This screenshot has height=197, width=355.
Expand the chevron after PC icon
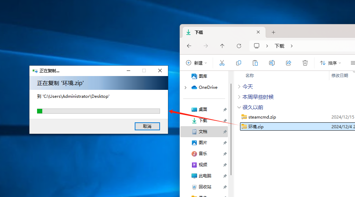pos(267,46)
